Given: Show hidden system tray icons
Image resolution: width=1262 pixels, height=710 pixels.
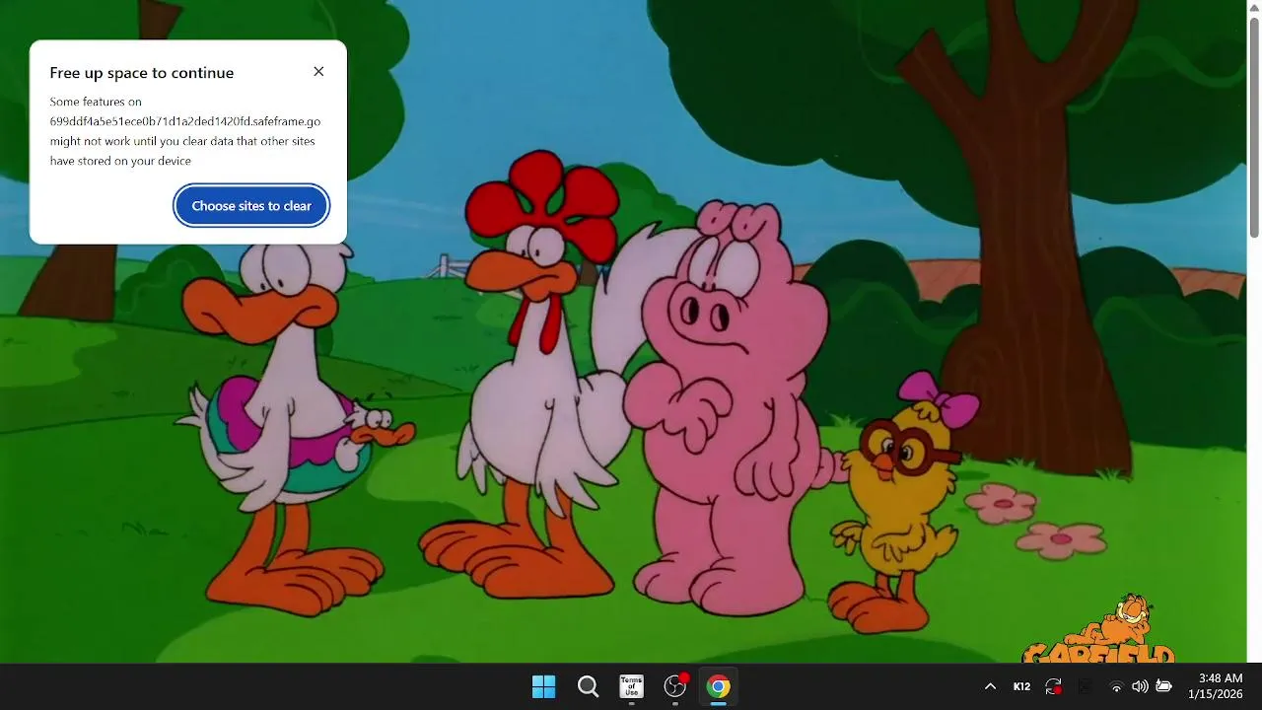Looking at the screenshot, I should point(990,686).
